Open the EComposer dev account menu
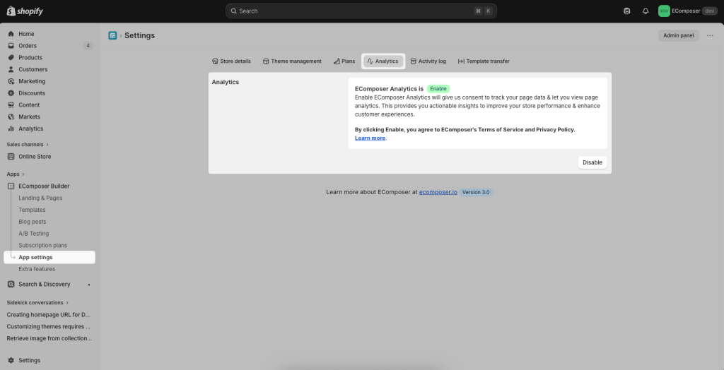Viewport: 724px width, 370px height. click(687, 11)
